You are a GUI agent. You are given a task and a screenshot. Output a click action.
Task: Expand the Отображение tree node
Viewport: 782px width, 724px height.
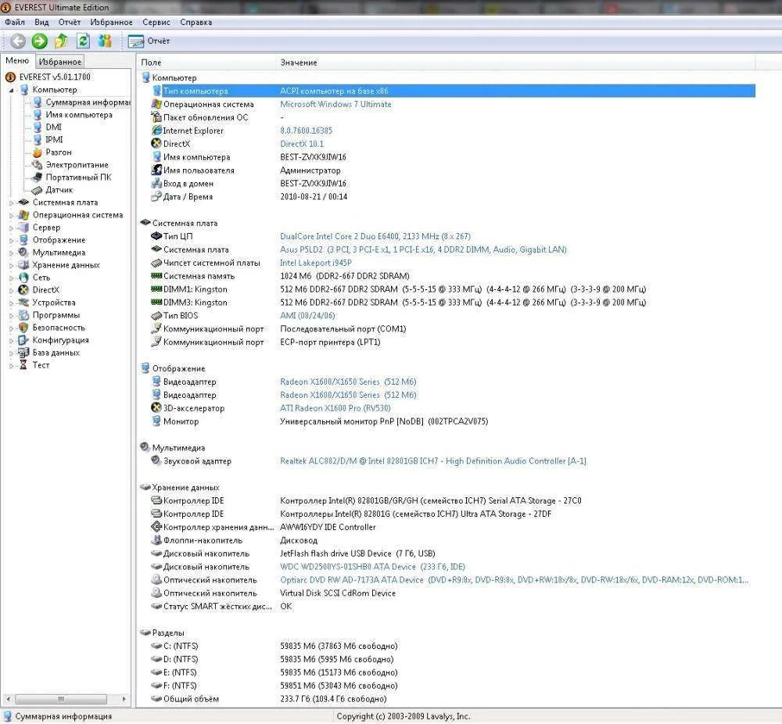[11, 240]
